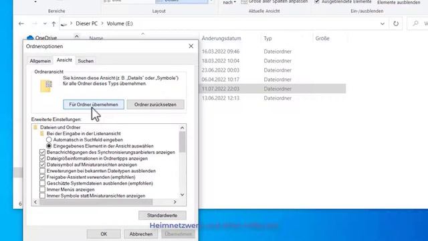Click Elemente ausblenden in the ribbon

click(x=399, y=2)
